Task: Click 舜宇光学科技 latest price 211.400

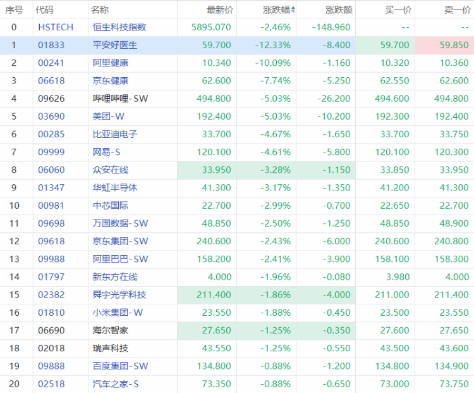Action: click(x=214, y=295)
